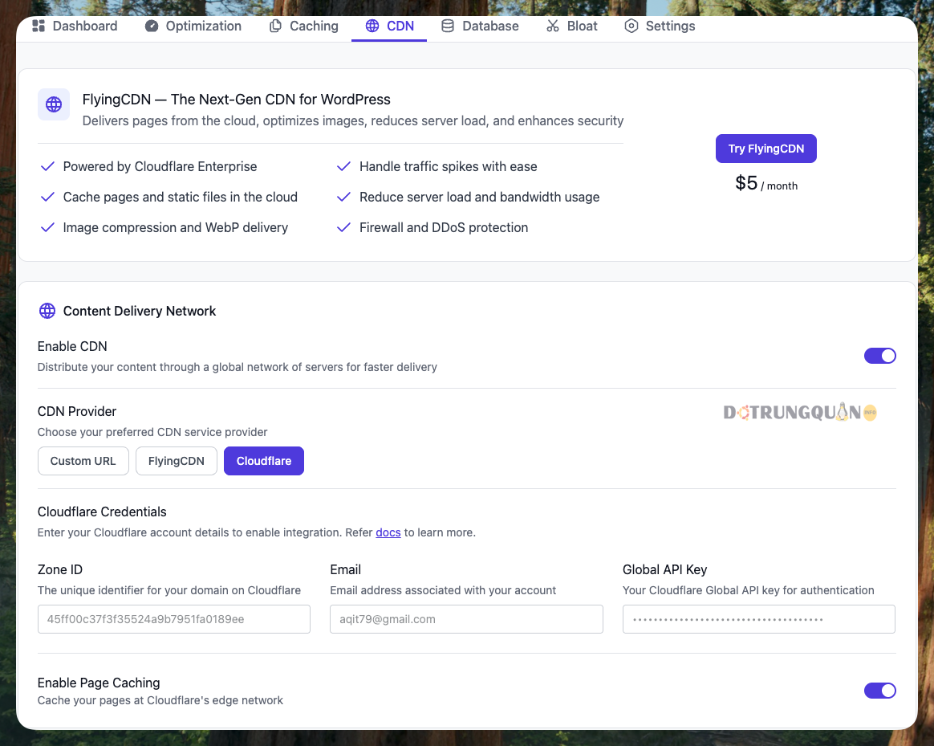The width and height of the screenshot is (934, 746).
Task: Click checkmark beside Image compression and WebP delivery
Action: pyautogui.click(x=47, y=227)
